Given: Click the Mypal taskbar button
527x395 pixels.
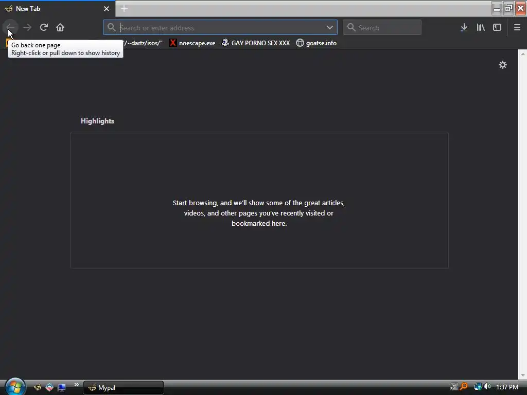Looking at the screenshot, I should [x=124, y=388].
